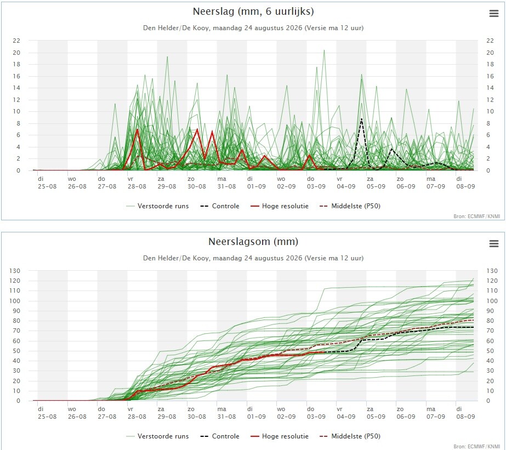Toggle Middelste (P50) in Neerslag legend
This screenshot has width=506, height=450.
[350, 206]
